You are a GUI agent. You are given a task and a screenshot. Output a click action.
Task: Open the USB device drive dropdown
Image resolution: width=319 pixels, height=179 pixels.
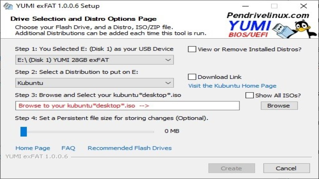[x=94, y=60]
